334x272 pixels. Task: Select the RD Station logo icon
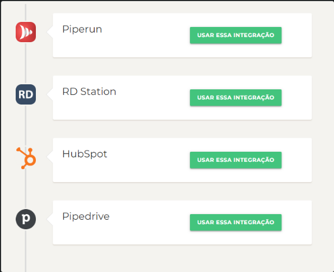[x=26, y=94]
